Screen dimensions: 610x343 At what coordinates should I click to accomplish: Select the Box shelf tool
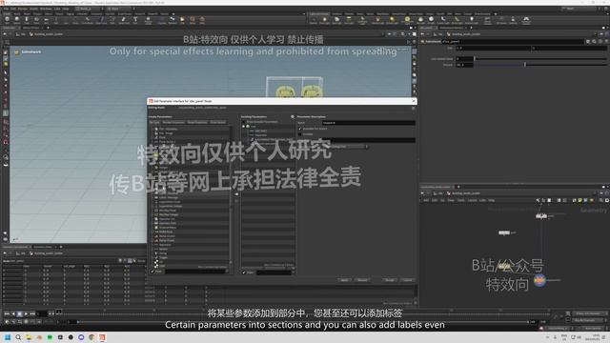click(7, 20)
